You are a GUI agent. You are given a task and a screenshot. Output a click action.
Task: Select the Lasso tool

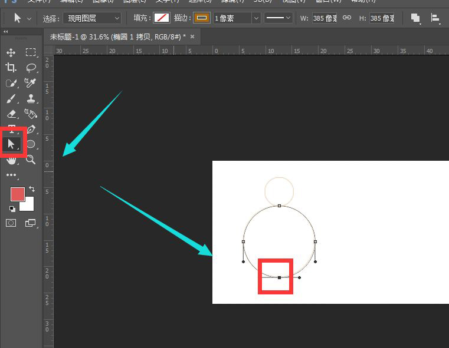[31, 68]
